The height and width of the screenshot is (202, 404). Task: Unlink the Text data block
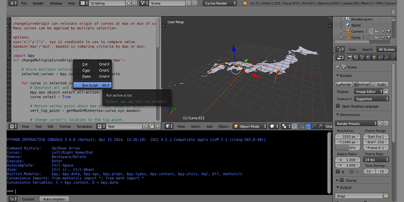(x=158, y=127)
